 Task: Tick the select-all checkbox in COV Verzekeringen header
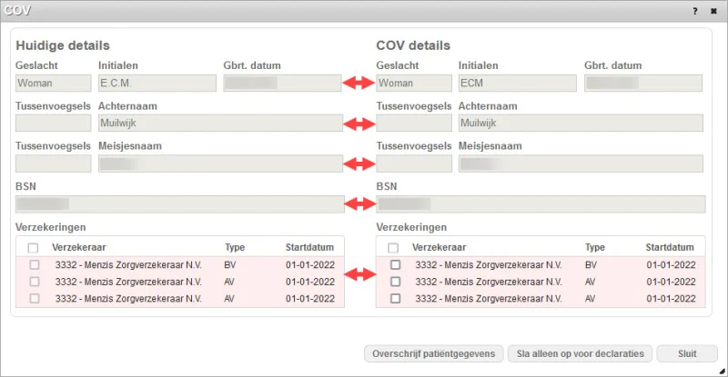(394, 247)
